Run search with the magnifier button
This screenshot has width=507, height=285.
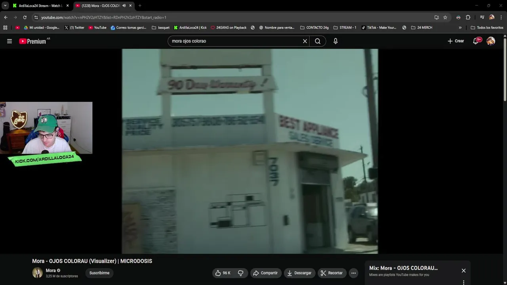[318, 41]
